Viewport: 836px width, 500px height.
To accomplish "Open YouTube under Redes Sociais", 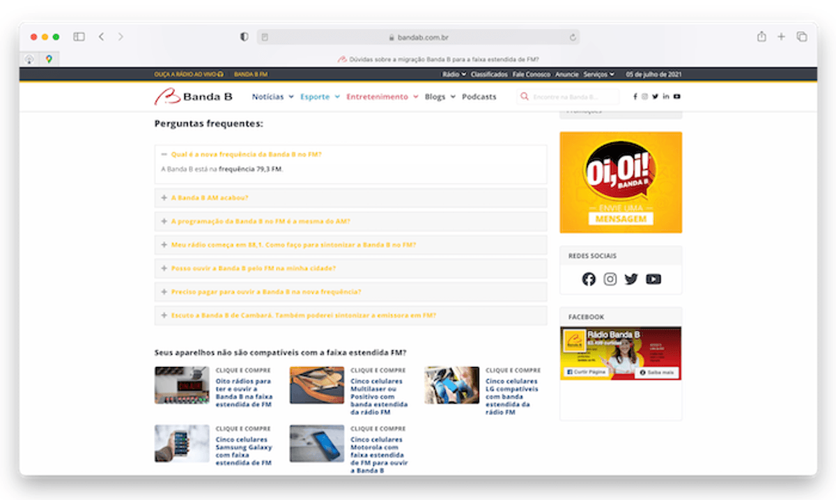I will pyautogui.click(x=653, y=279).
